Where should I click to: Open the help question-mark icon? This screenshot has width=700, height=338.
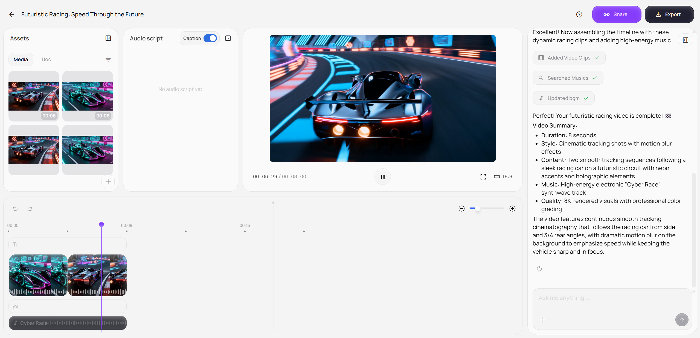pyautogui.click(x=579, y=14)
